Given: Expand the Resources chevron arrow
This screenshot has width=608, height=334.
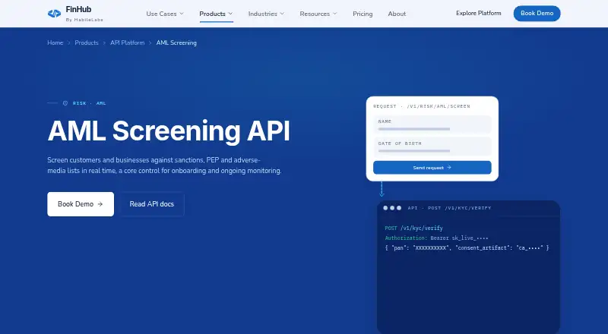Looking at the screenshot, I should (x=334, y=14).
